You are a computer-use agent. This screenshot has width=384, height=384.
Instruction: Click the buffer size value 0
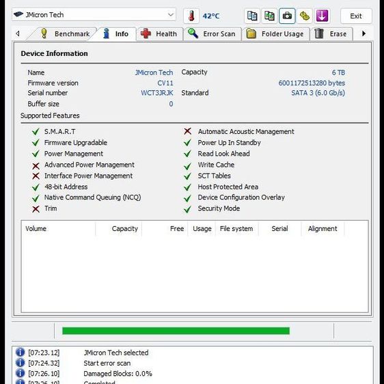pyautogui.click(x=171, y=104)
